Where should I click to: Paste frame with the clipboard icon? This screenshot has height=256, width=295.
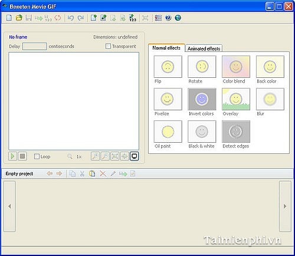click(x=92, y=173)
